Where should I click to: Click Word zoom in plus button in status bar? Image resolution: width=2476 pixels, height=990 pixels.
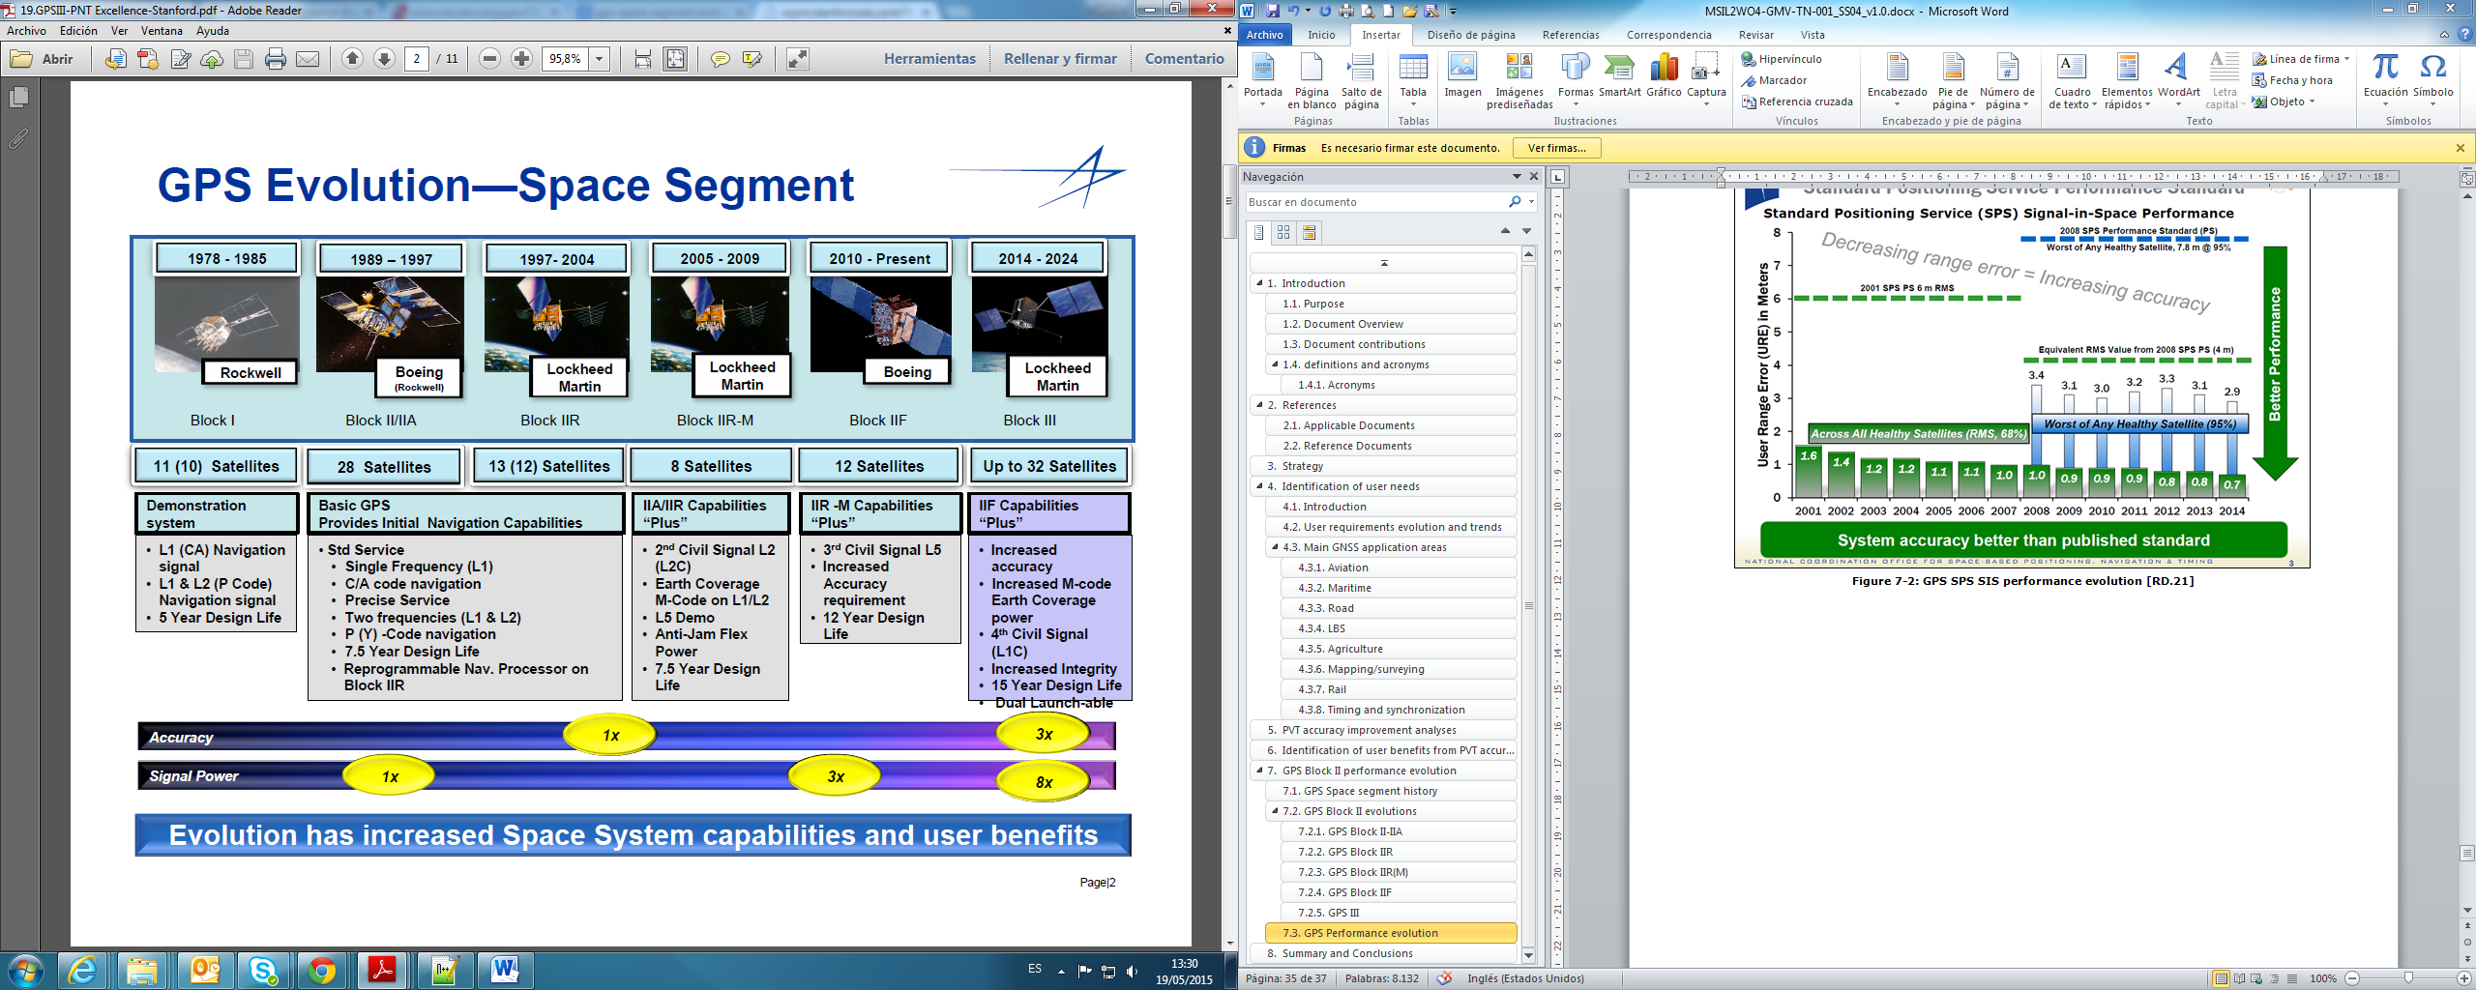[x=2463, y=978]
